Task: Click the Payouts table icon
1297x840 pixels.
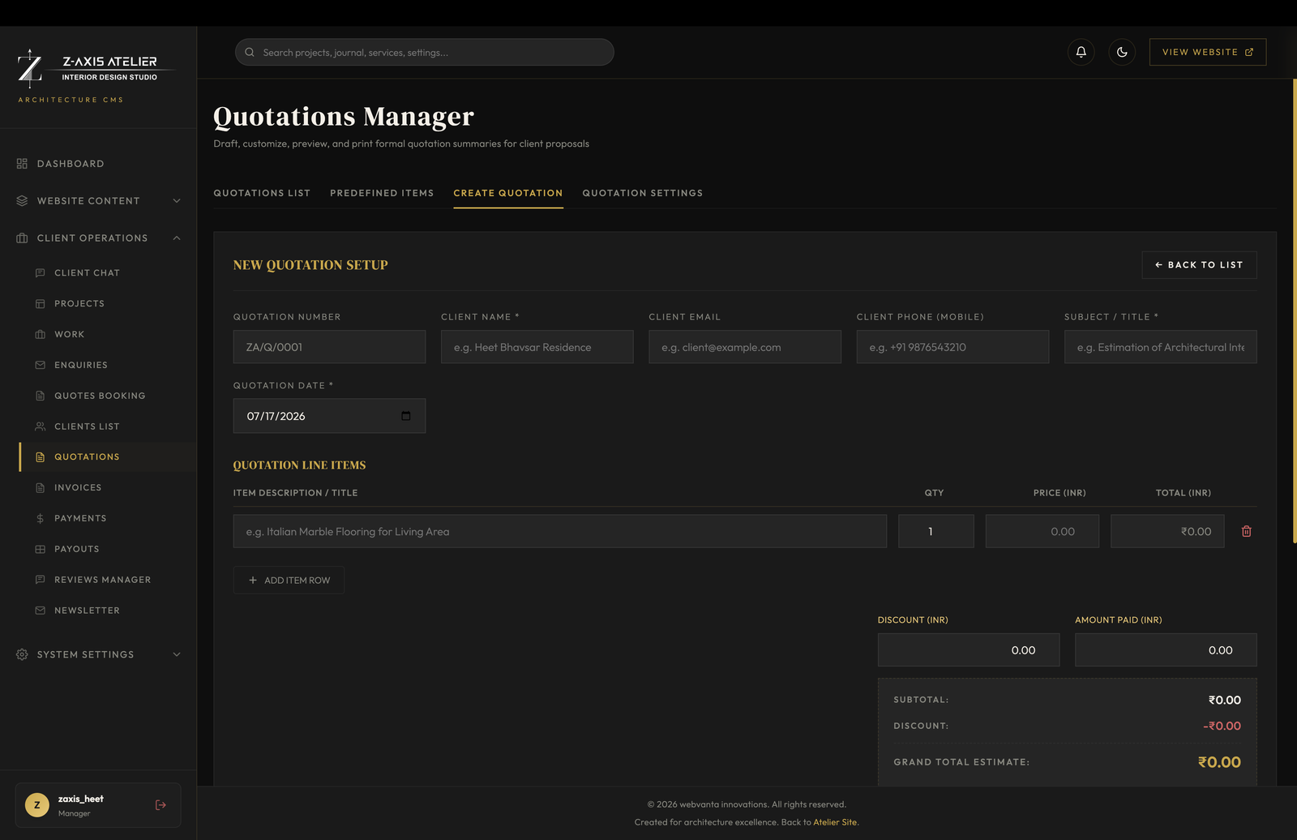Action: pos(41,550)
